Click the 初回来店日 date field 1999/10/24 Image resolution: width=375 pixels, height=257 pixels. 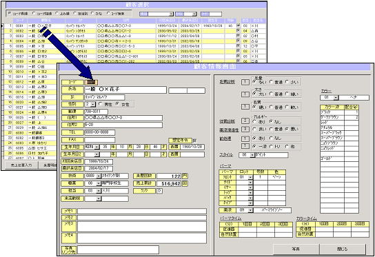click(99, 161)
